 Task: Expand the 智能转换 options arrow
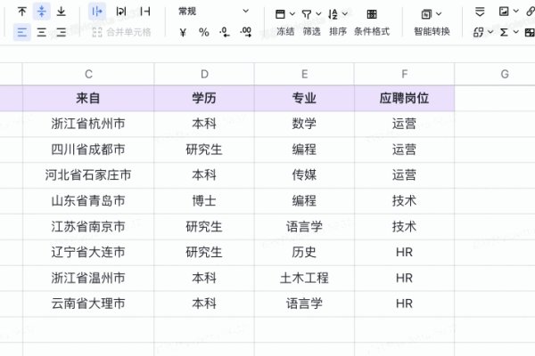(x=439, y=14)
